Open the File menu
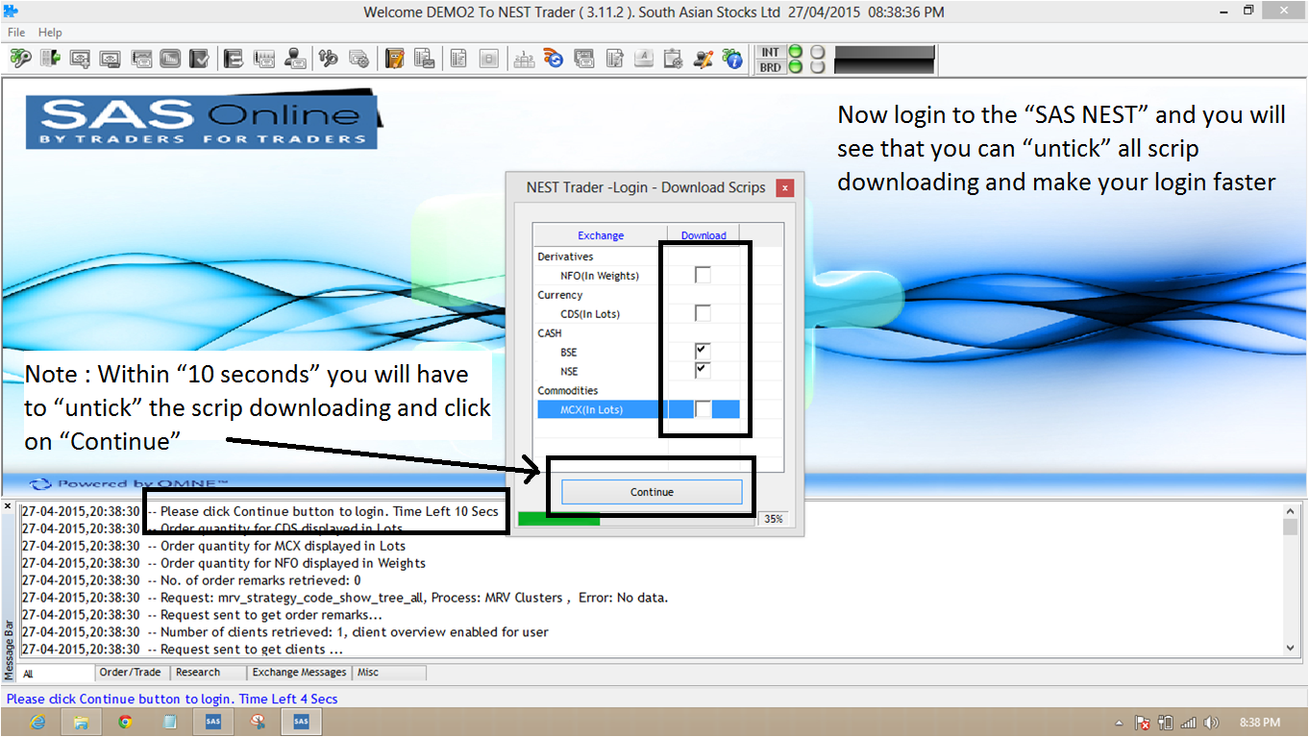 16,33
